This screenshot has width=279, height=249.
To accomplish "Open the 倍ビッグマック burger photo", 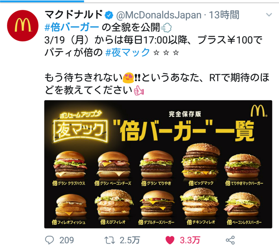I will point(201,161).
